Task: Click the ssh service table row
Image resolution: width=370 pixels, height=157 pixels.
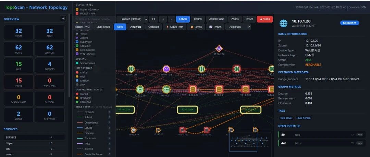Action: click(34, 149)
